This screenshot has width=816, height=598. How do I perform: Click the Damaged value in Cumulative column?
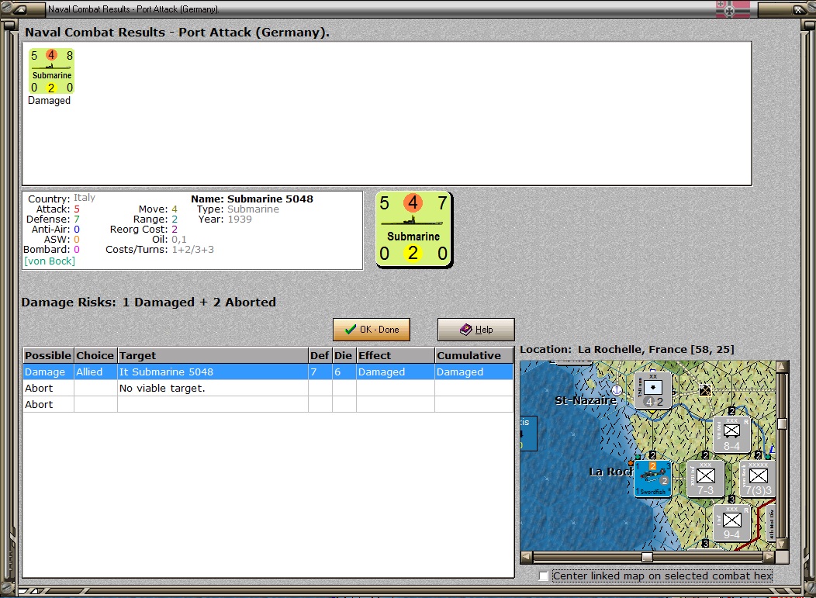[x=474, y=372]
